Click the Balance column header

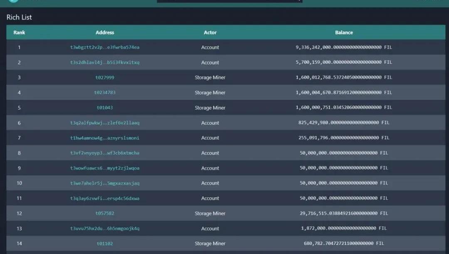coord(344,32)
